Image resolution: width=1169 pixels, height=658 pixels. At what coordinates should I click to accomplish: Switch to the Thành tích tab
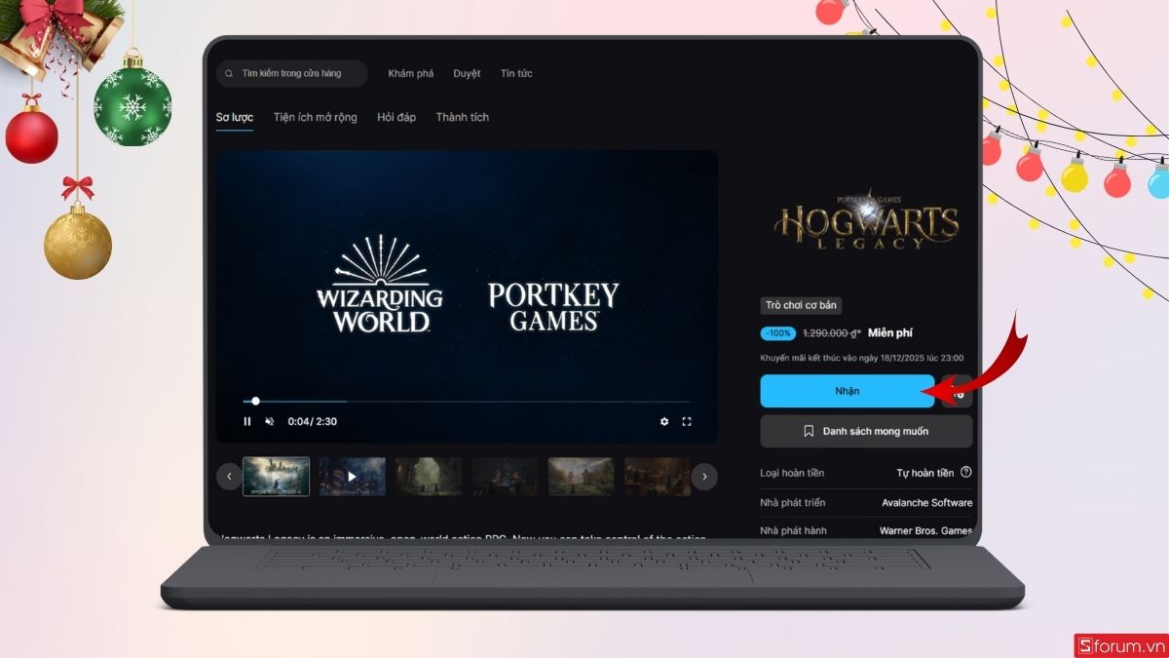click(x=463, y=117)
